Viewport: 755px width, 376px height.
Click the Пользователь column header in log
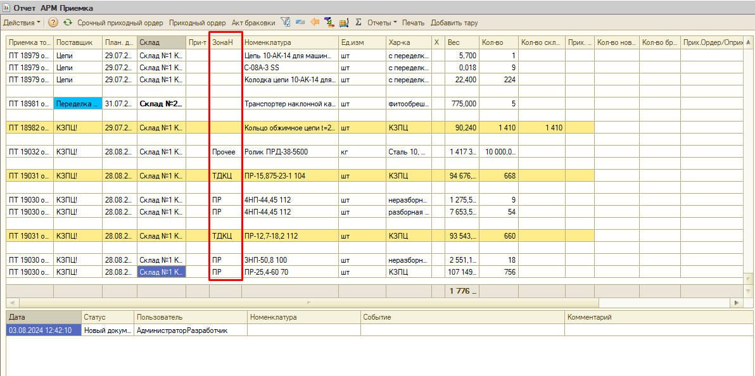(x=191, y=317)
